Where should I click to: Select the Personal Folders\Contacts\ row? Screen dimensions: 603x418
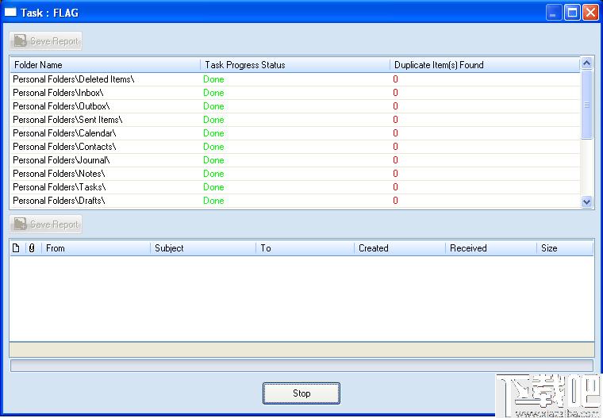tap(295, 147)
